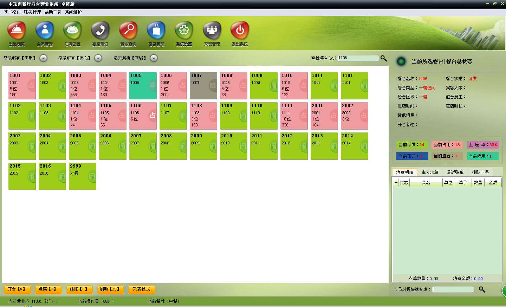The height and width of the screenshot is (307, 506).
Task: Switch to the 最近账单 tab
Action: (455, 172)
